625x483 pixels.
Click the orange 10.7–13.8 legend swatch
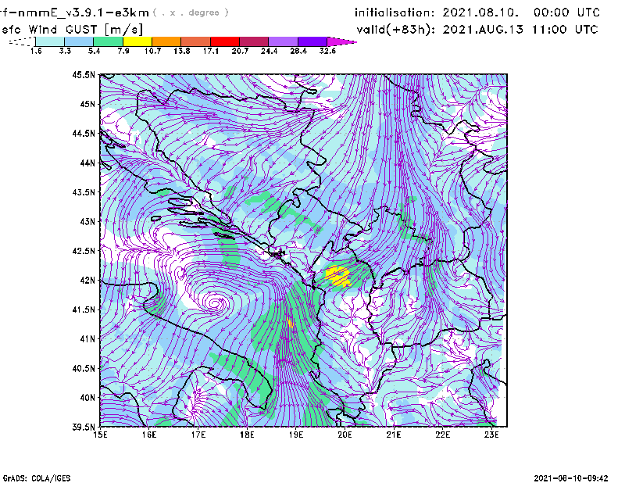pos(166,41)
